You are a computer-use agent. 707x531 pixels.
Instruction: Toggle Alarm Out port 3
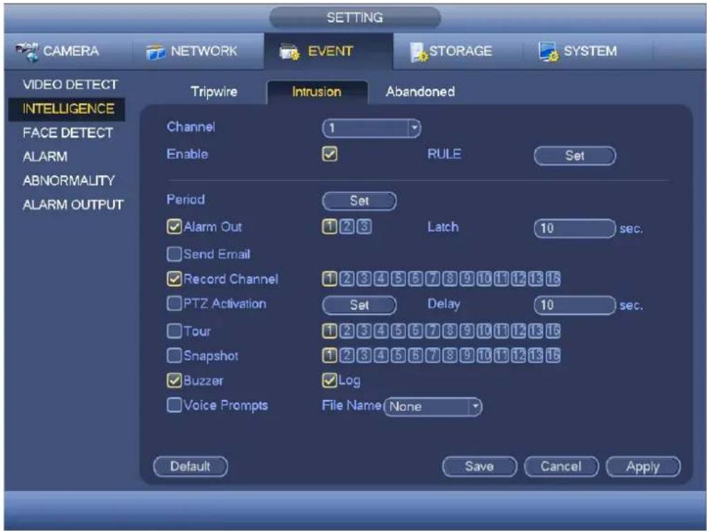tap(364, 227)
